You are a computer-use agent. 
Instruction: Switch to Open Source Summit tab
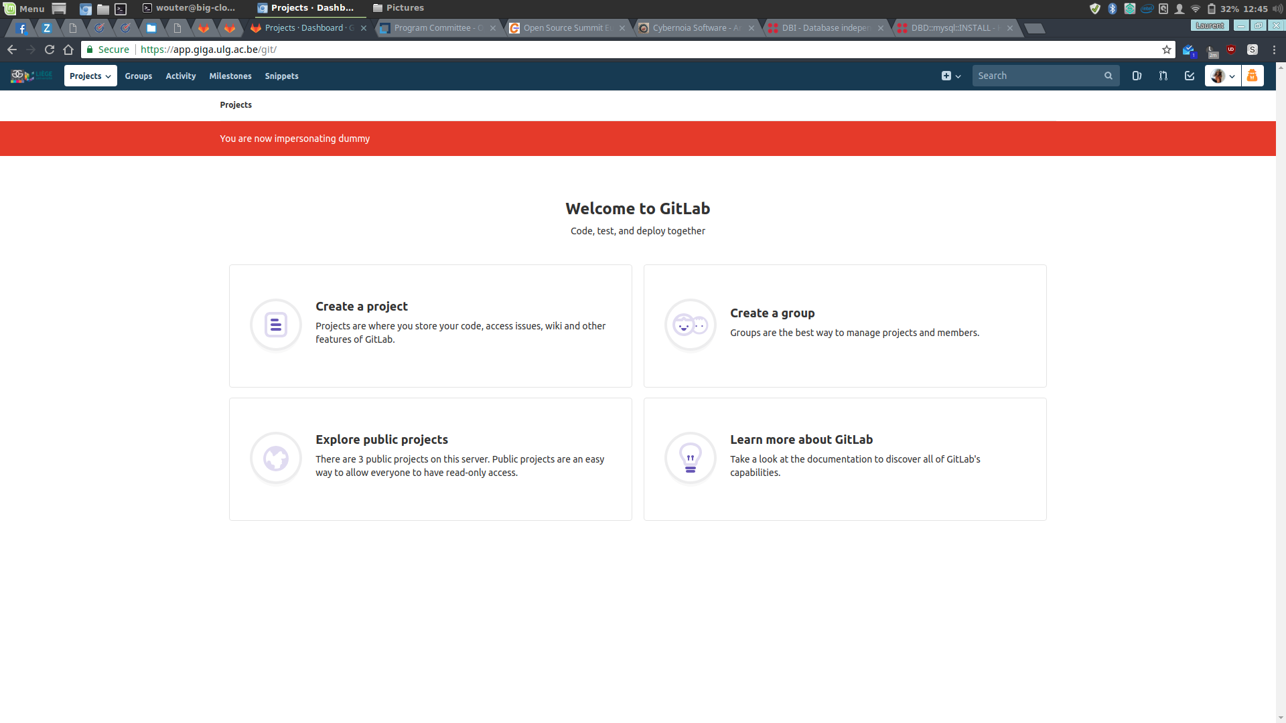pyautogui.click(x=567, y=28)
